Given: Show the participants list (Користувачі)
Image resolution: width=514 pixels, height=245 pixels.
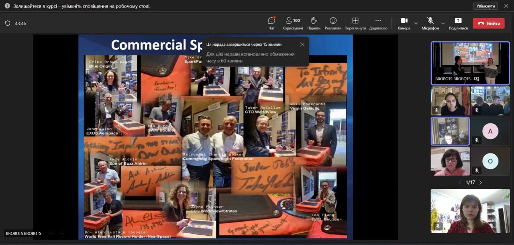Looking at the screenshot, I should [x=292, y=23].
